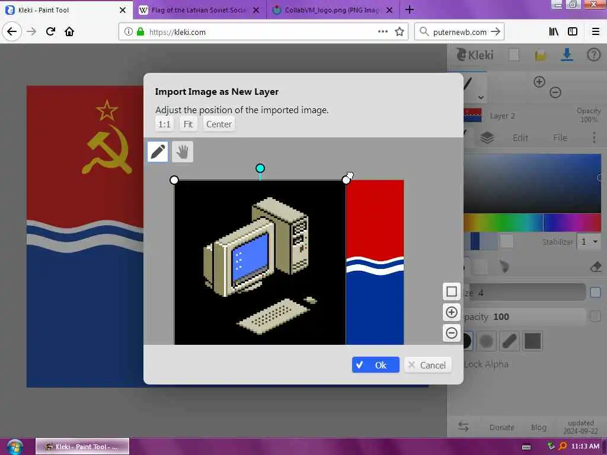Select the pencil transform tool in import dialog

click(x=158, y=151)
